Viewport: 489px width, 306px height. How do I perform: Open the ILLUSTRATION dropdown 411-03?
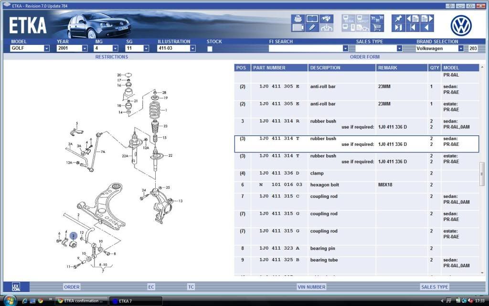[192, 48]
